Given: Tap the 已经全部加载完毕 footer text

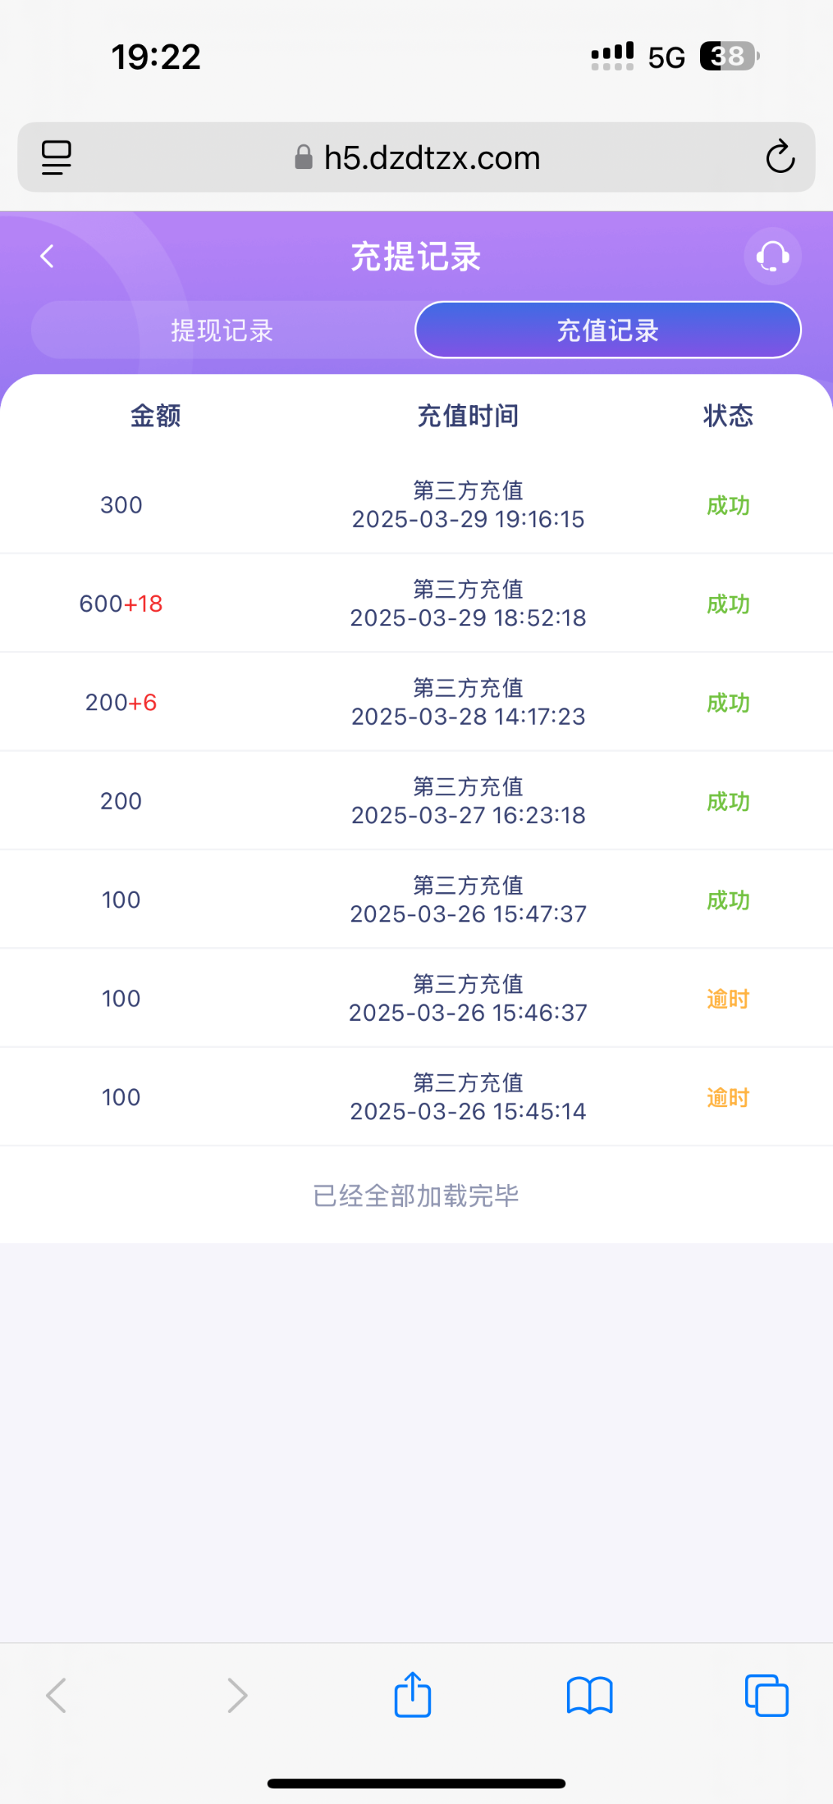Looking at the screenshot, I should coord(416,1195).
